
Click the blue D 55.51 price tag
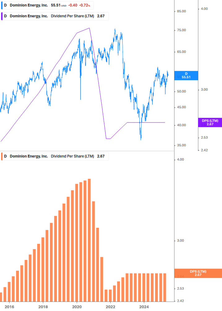click(186, 76)
